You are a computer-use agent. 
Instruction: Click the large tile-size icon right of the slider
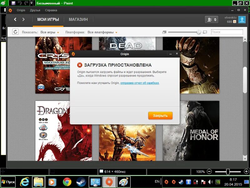click(x=205, y=32)
